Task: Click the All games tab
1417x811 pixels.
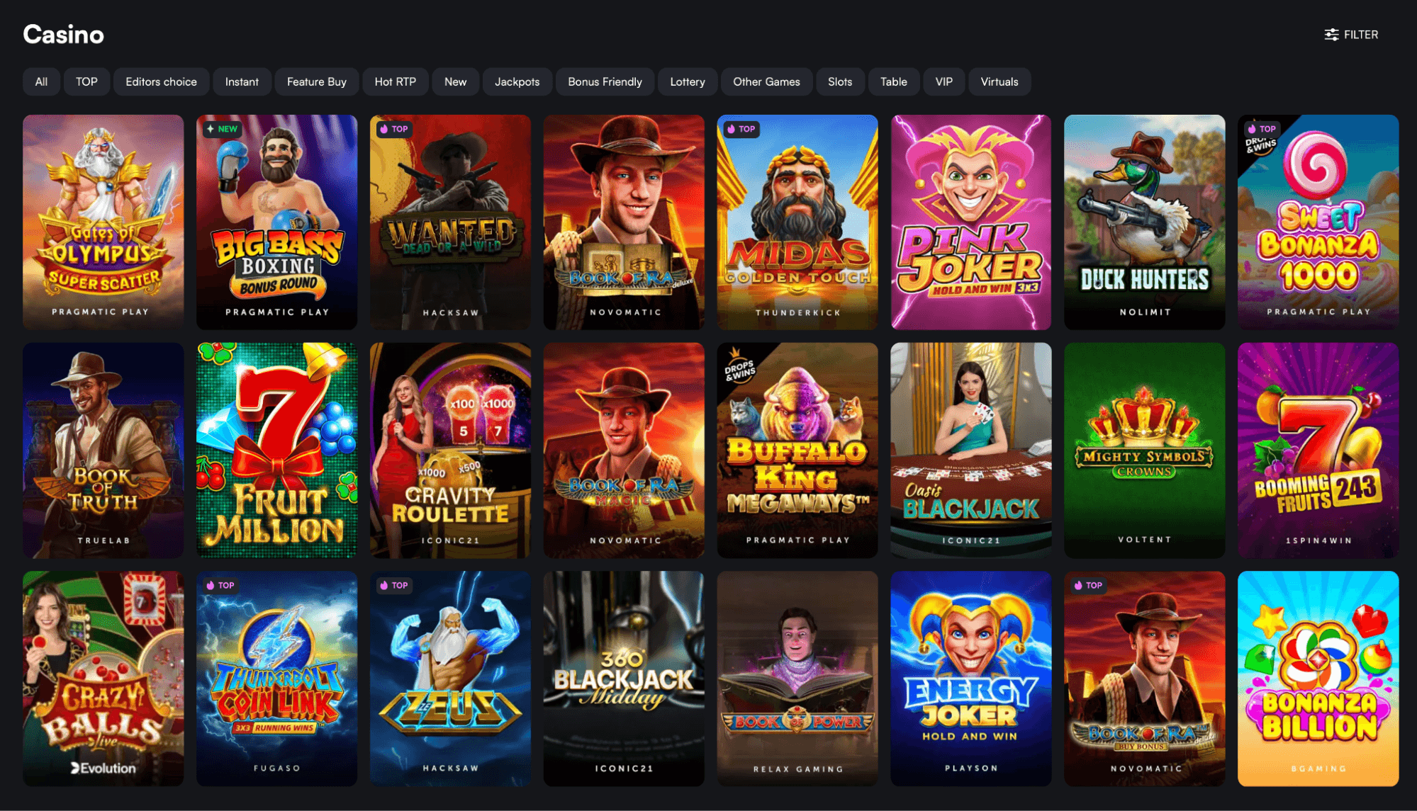Action: coord(41,81)
